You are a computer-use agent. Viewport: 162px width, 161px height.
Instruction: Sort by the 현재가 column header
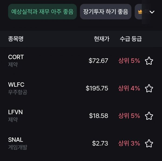click(102, 39)
